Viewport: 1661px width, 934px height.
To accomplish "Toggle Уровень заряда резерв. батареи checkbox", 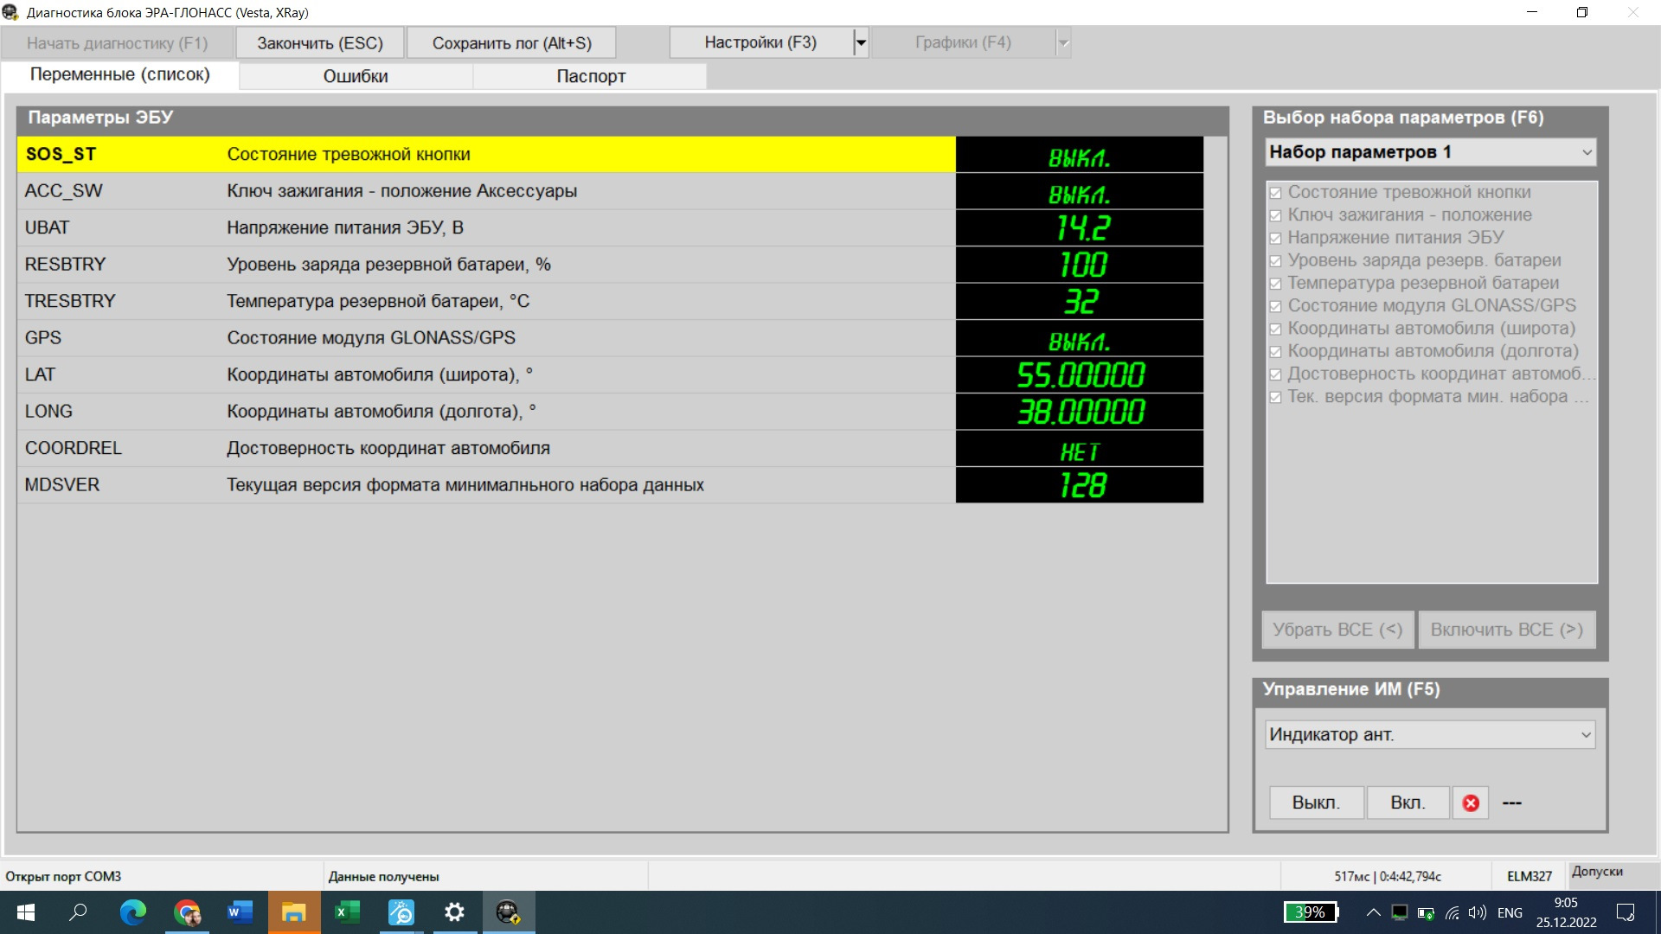I will coord(1275,260).
